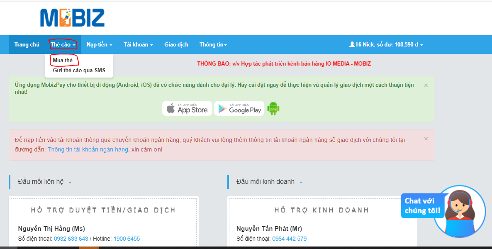Open the Google Play download badge

[x=239, y=108]
